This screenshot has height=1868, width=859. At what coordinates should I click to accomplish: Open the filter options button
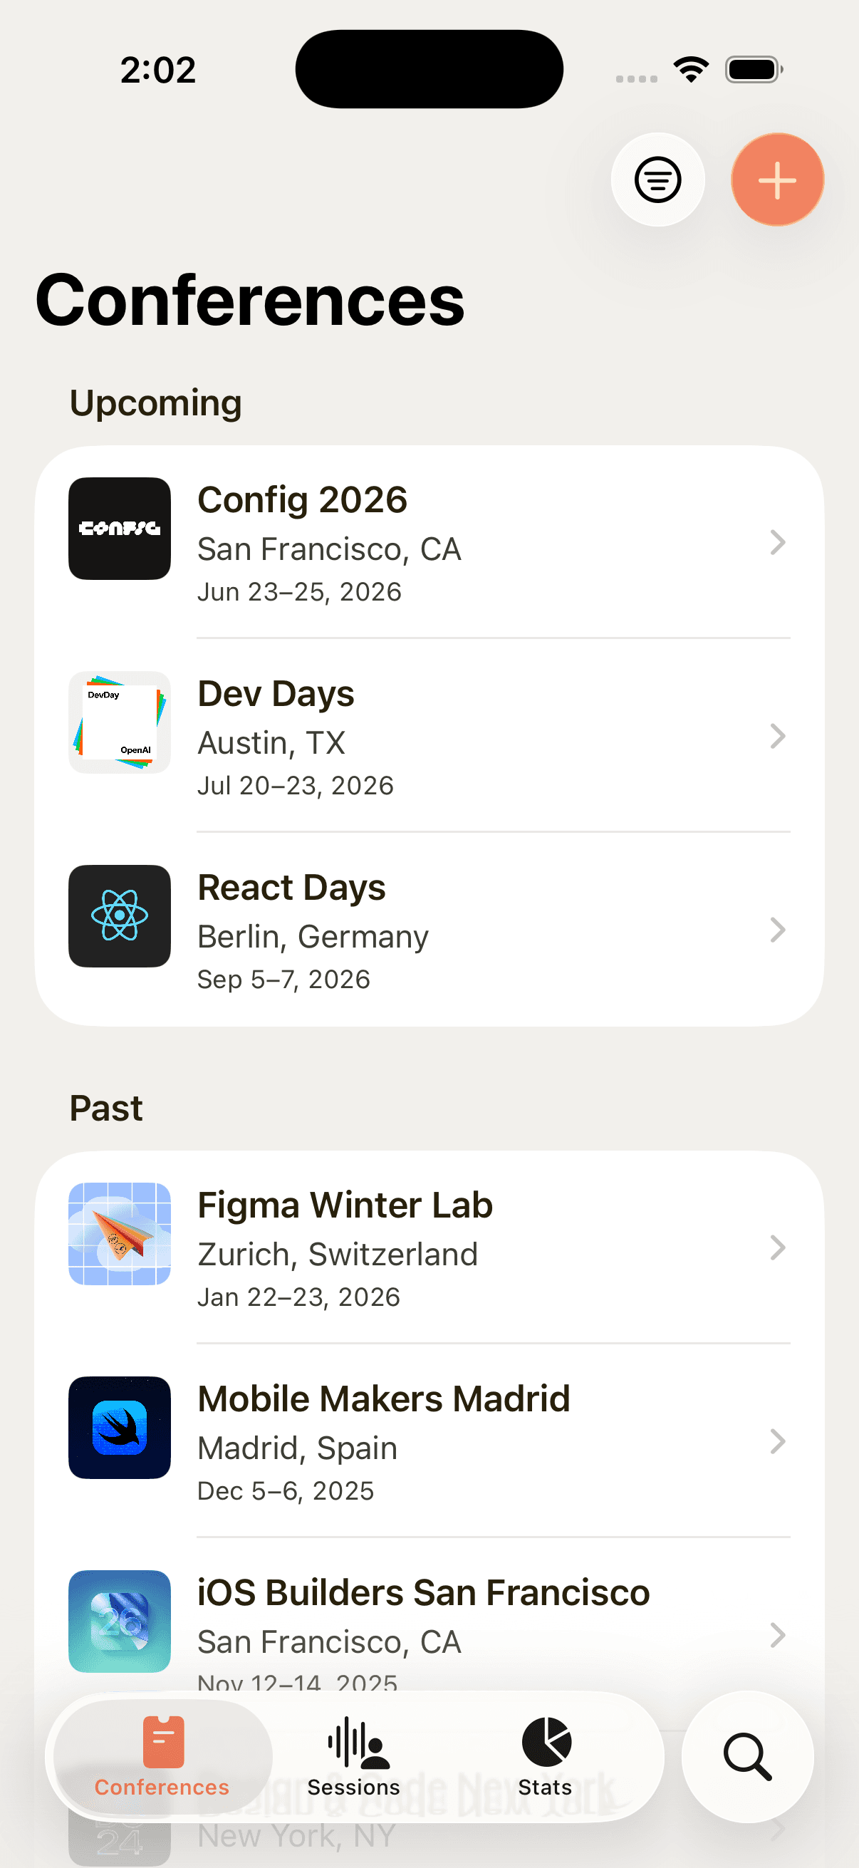click(x=657, y=180)
